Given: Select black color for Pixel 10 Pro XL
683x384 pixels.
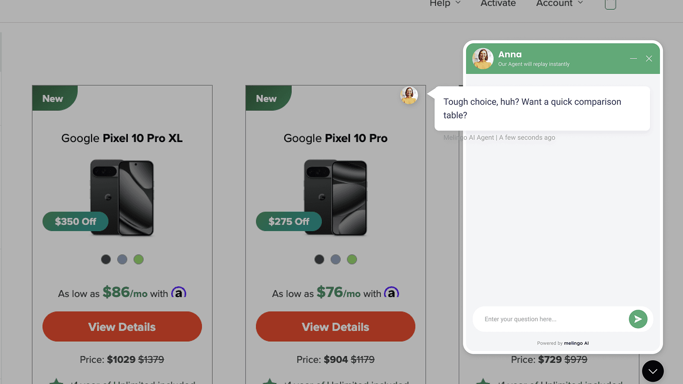Looking at the screenshot, I should tap(106, 259).
